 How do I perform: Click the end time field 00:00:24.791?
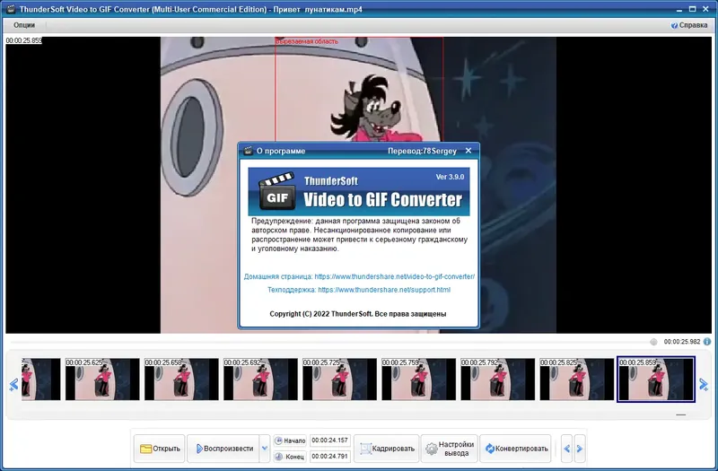[329, 456]
